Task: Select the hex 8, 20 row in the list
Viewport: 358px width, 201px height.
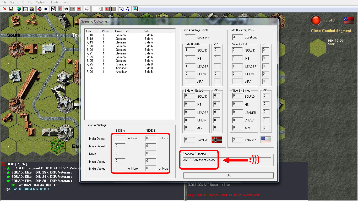Action: pyautogui.click(x=130, y=50)
